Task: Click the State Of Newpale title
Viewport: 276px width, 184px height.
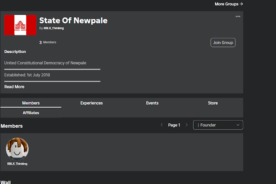Action: pos(73,20)
